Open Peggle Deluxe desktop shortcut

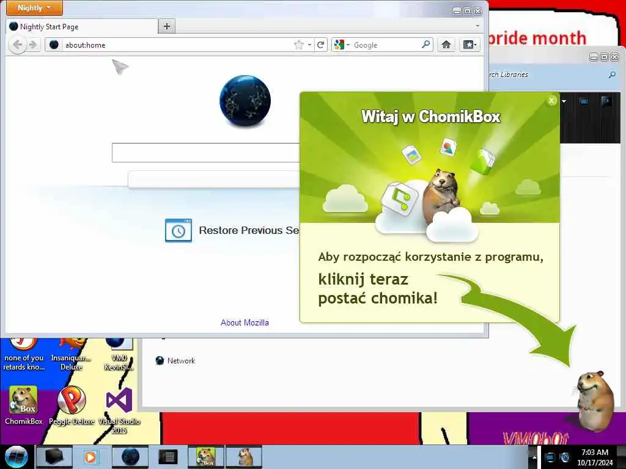coord(72,405)
